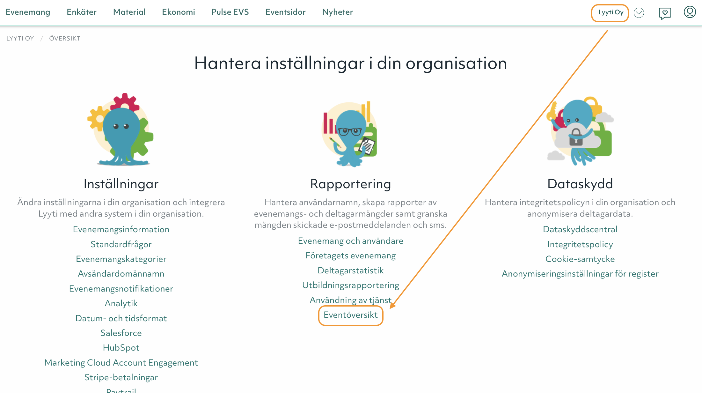Image resolution: width=702 pixels, height=393 pixels.
Task: Click the Standardfrågor settings link
Action: point(121,244)
